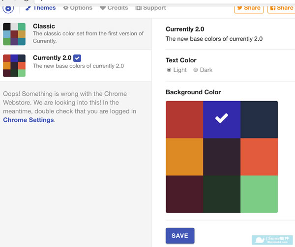The width and height of the screenshot is (295, 247).
Task: Click the Facebook Share button
Action: tap(281, 9)
